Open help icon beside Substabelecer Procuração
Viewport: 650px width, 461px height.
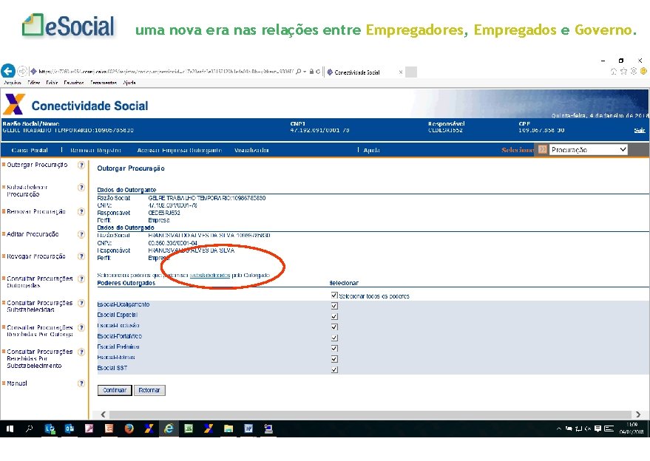pyautogui.click(x=81, y=188)
